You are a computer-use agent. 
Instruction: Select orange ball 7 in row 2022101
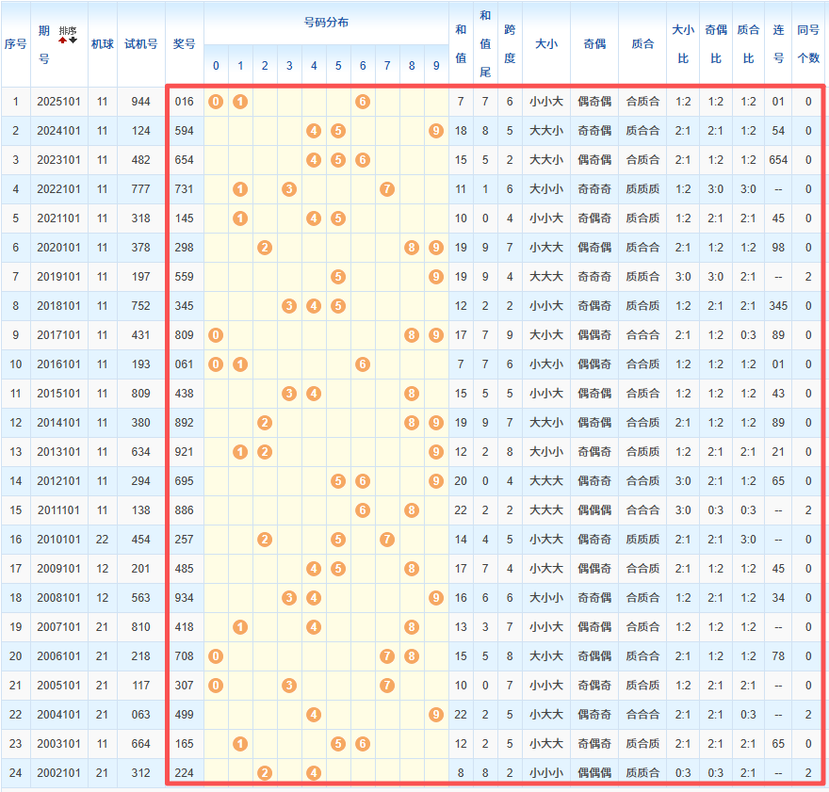386,189
